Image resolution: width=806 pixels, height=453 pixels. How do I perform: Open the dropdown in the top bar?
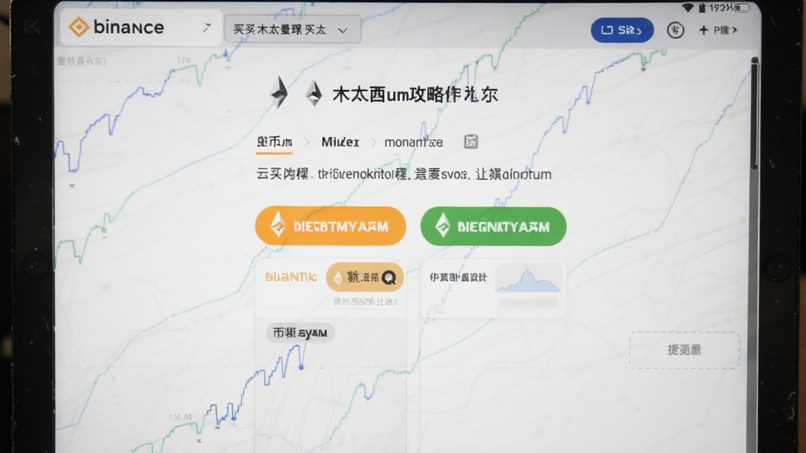pos(293,30)
